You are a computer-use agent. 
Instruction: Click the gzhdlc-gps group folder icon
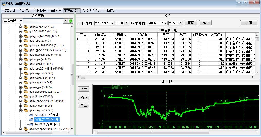[26, 27]
